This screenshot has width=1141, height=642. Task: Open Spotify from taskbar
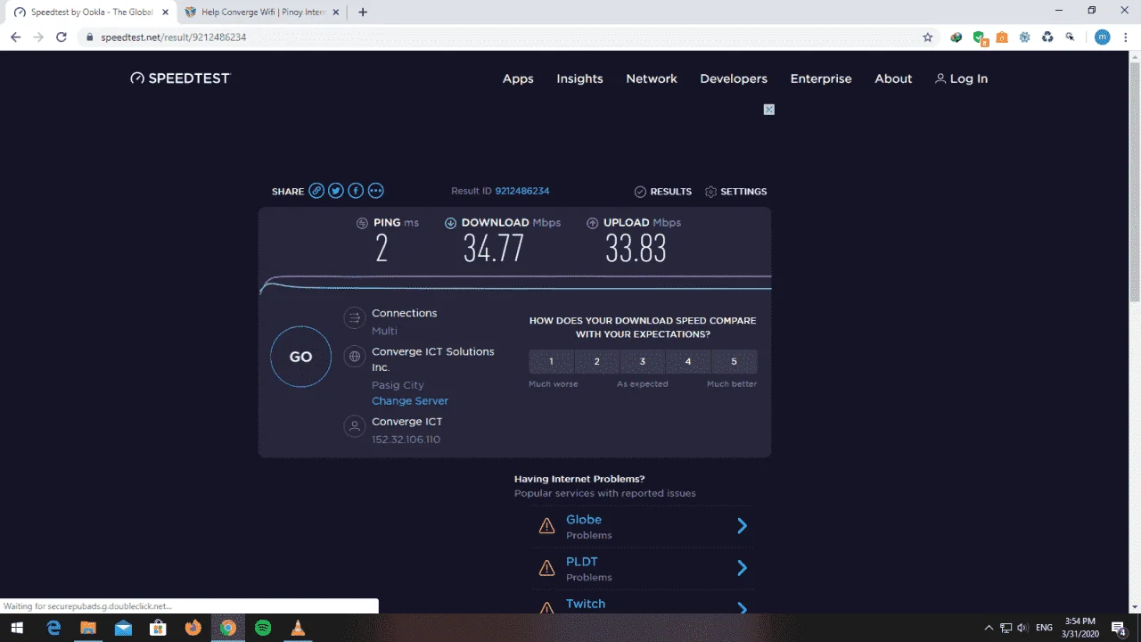pos(263,628)
